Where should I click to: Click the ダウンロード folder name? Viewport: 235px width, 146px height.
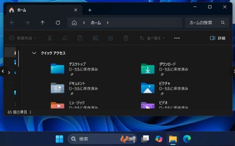coord(167,64)
